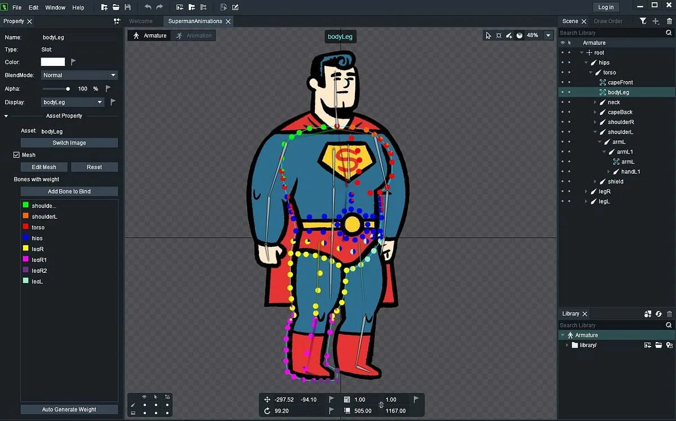Open the Window menu

click(55, 7)
